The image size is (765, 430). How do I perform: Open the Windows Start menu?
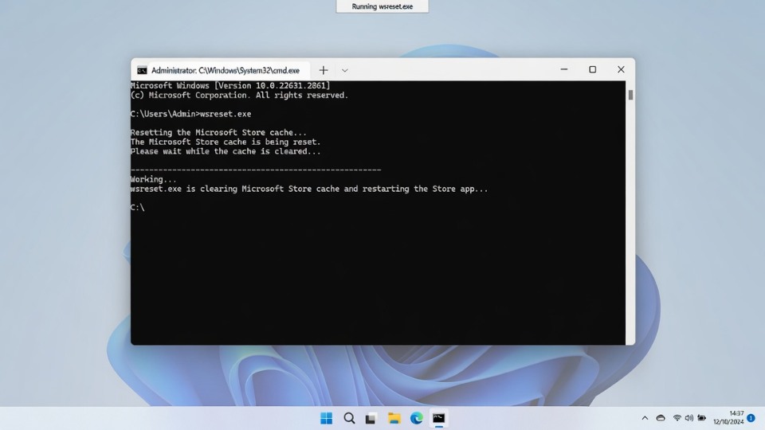pyautogui.click(x=327, y=418)
